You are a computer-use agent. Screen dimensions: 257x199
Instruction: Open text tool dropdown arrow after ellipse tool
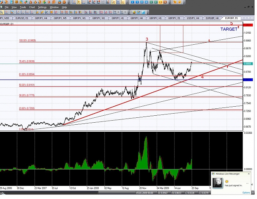coord(118,12)
